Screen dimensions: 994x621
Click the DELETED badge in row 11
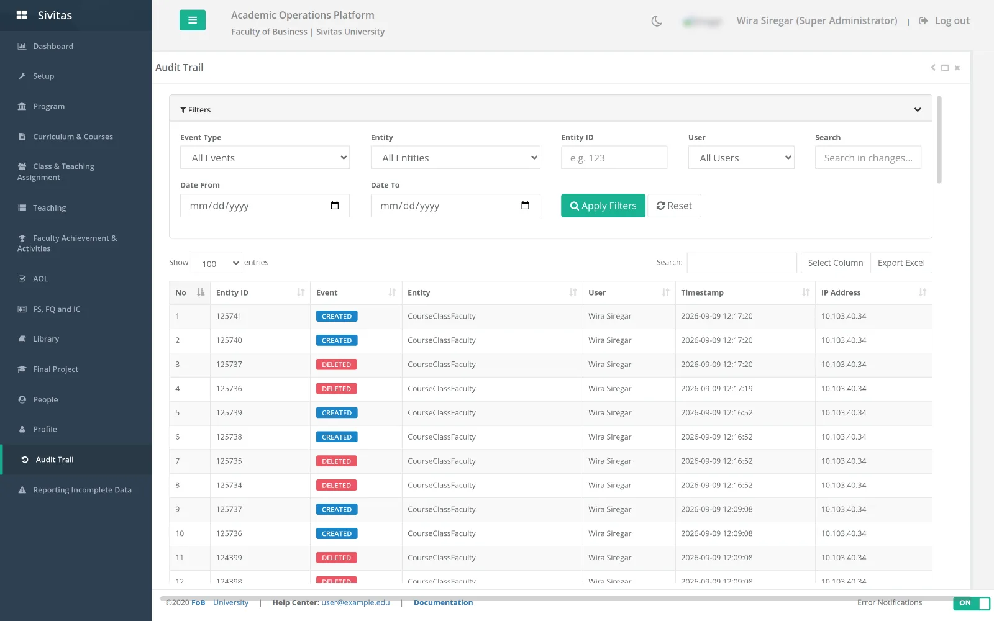point(336,558)
